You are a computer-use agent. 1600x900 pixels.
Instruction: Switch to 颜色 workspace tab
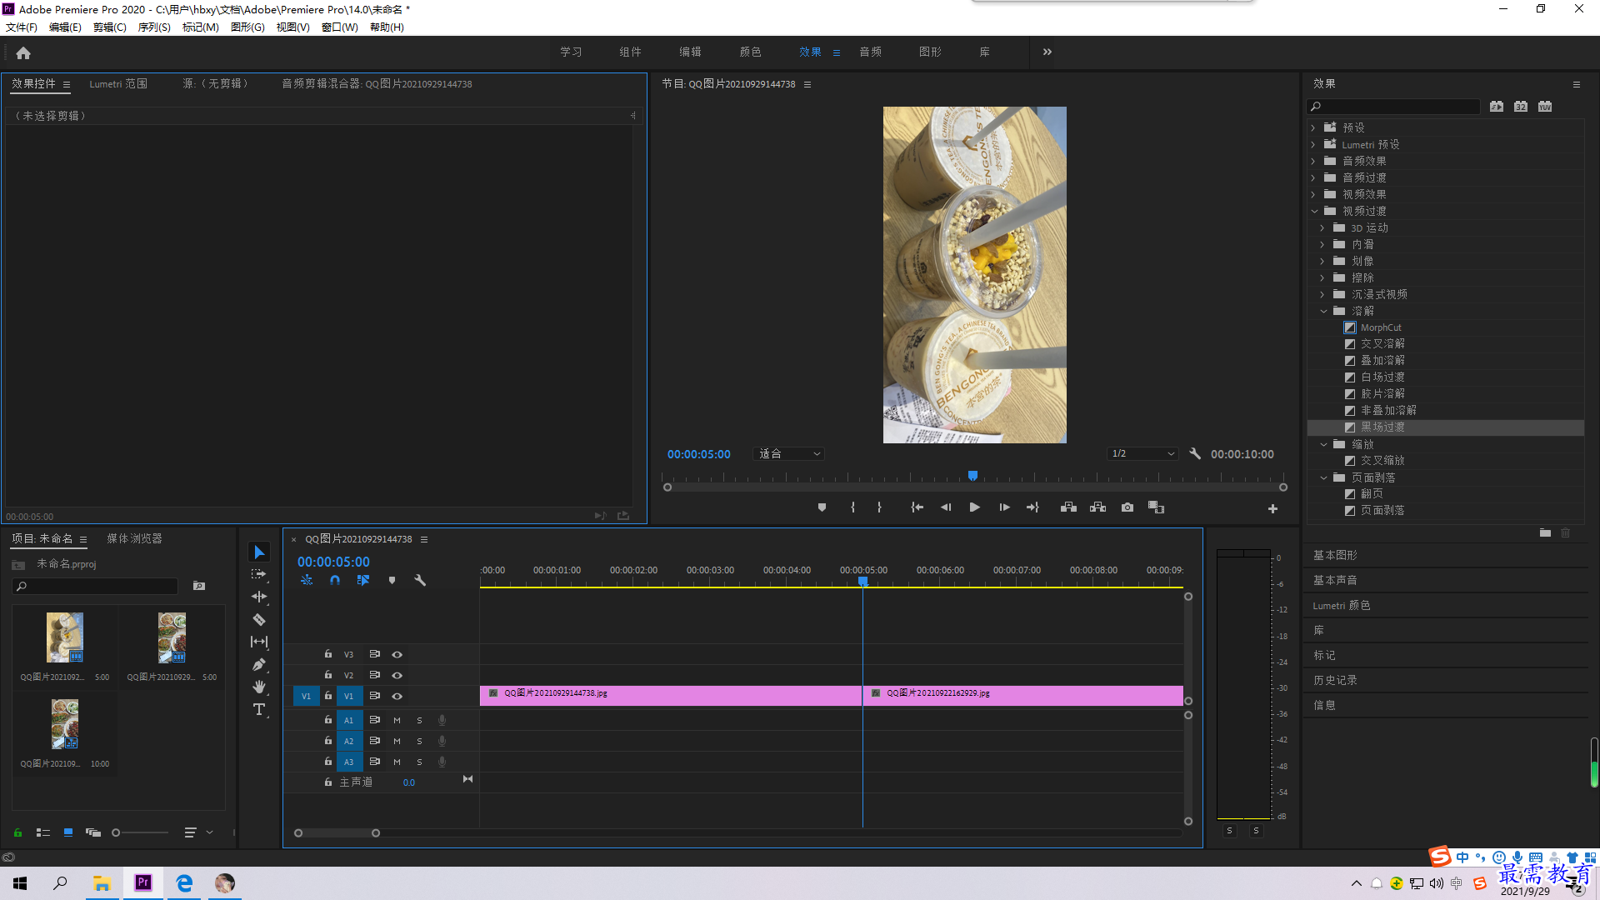click(750, 52)
